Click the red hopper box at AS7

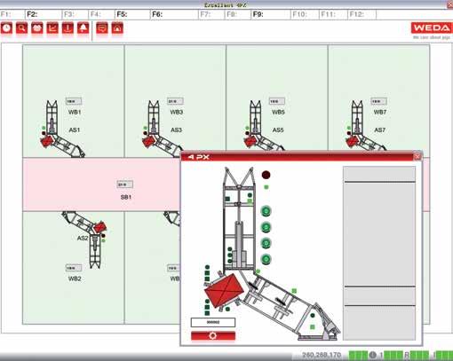click(x=353, y=141)
